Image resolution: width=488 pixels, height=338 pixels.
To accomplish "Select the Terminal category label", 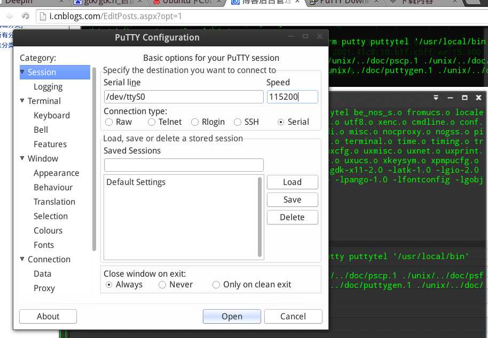I will coord(44,101).
